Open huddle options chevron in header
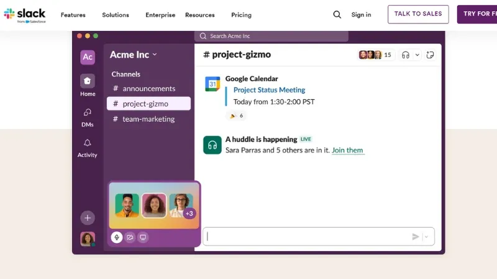 (x=417, y=55)
